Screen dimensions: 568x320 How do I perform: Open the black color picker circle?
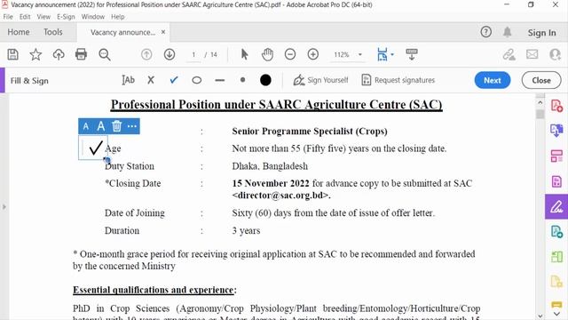point(265,80)
